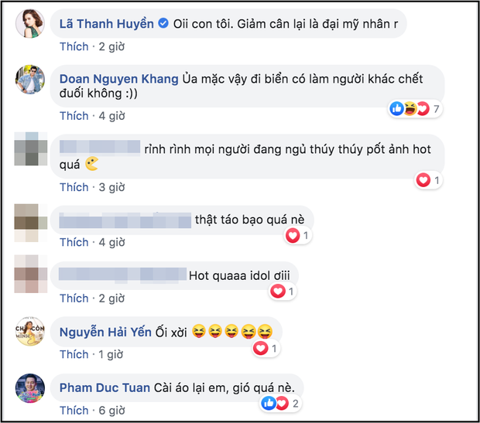Screen dimensions: 480x423
Task: Open the heart reaction on 'thật táo bạo quá nè'
Action: [x=293, y=235]
